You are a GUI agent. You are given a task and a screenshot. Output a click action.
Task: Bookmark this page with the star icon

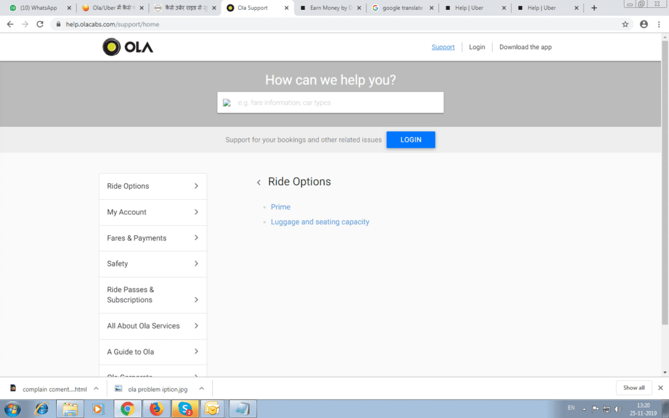625,24
